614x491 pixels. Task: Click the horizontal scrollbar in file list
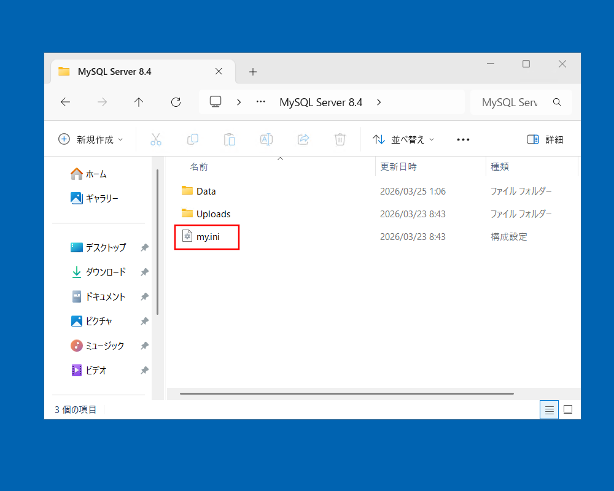tap(346, 393)
